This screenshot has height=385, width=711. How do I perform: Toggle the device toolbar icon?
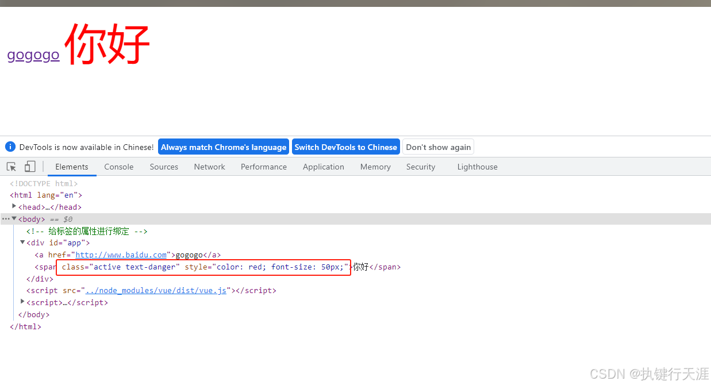click(x=29, y=166)
